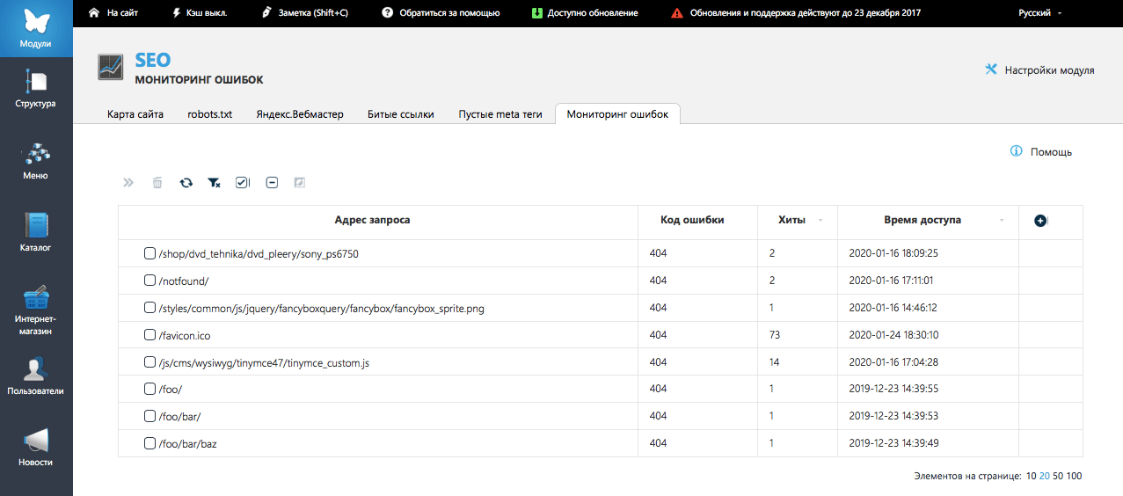Click the double-arrow toolbar icon
The image size is (1123, 496).
tap(128, 182)
